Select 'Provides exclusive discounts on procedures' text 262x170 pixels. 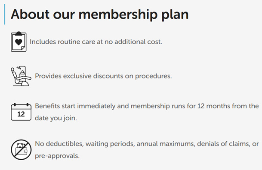[x=103, y=76]
